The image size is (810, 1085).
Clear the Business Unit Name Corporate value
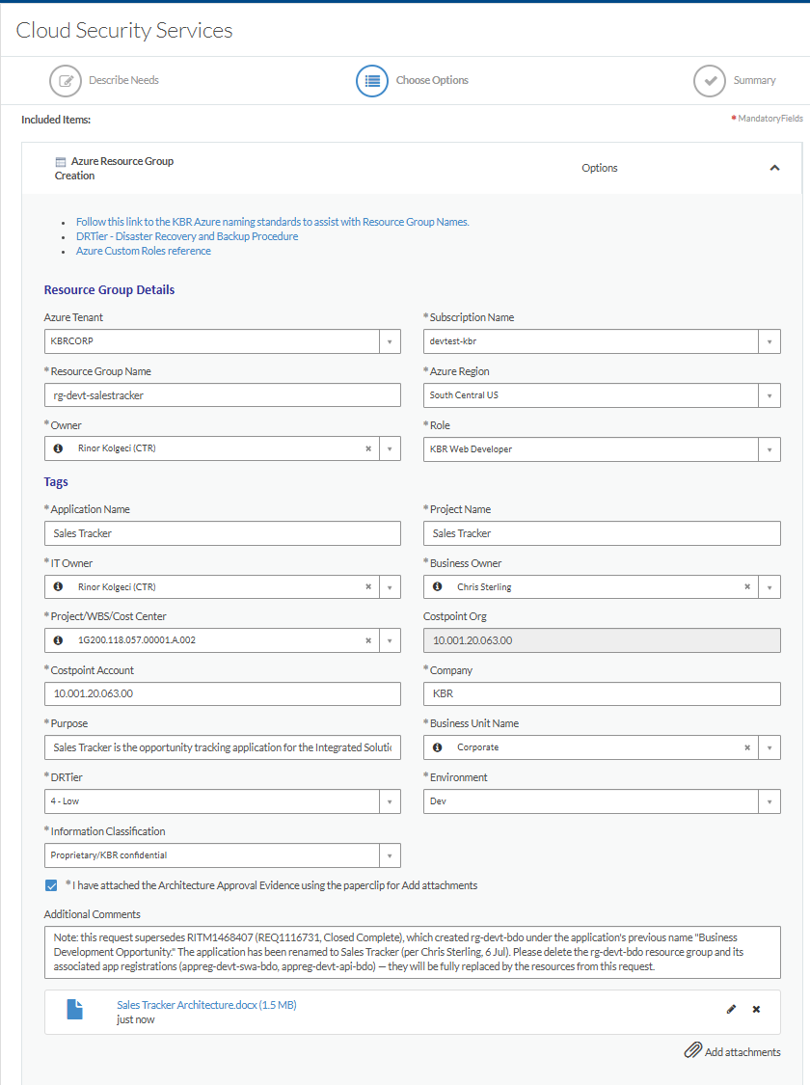click(747, 748)
